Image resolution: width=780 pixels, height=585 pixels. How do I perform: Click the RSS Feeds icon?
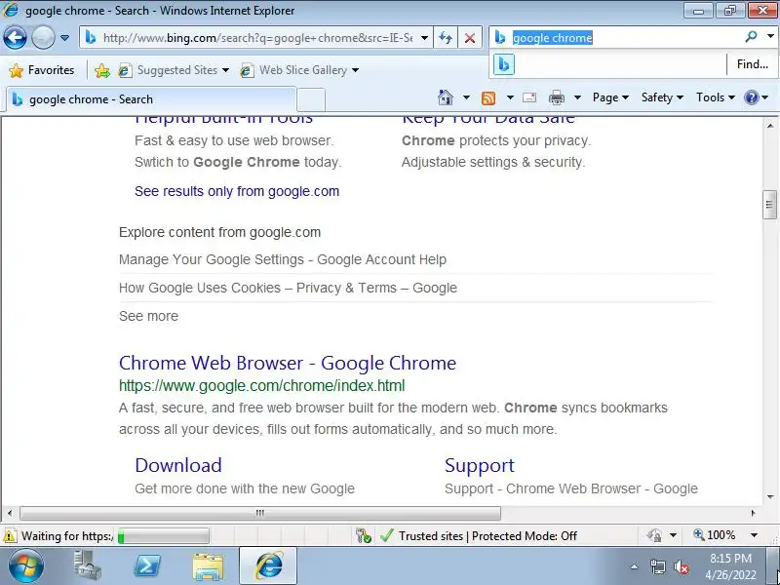tap(488, 98)
